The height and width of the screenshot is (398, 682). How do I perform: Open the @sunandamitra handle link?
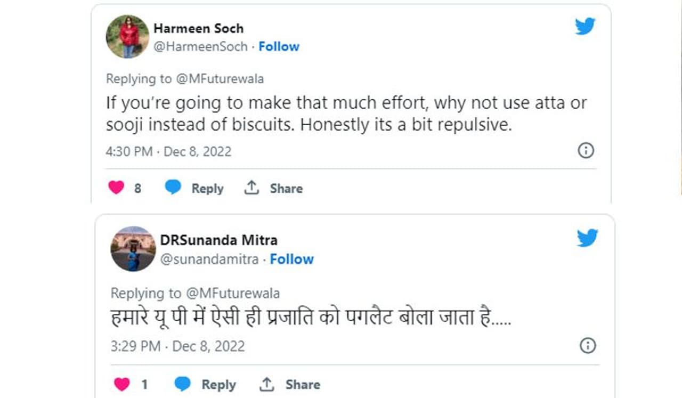tap(209, 259)
